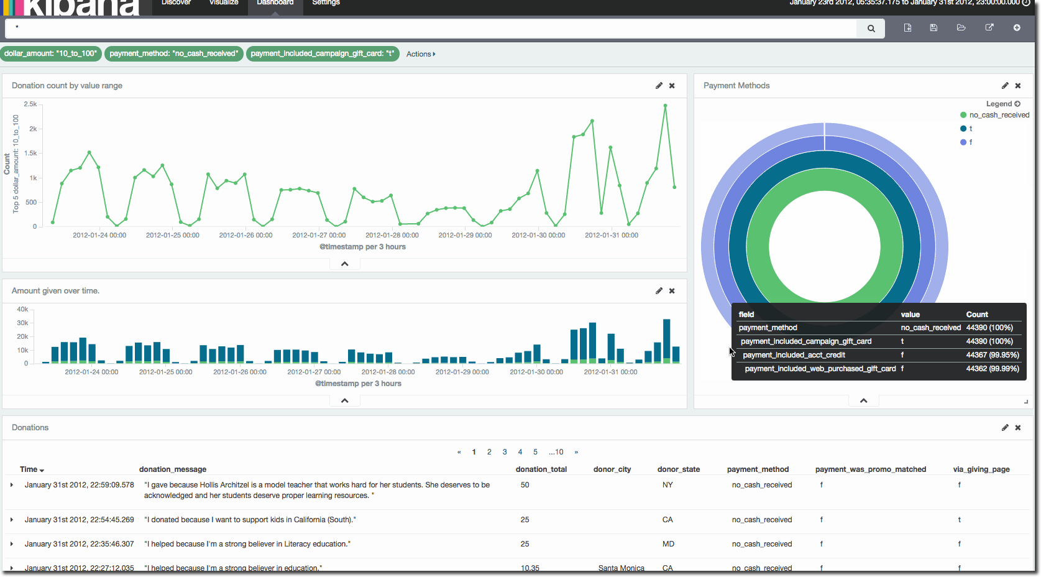Add a visualization with plus icon
This screenshot has height=577, width=1041.
click(1017, 28)
